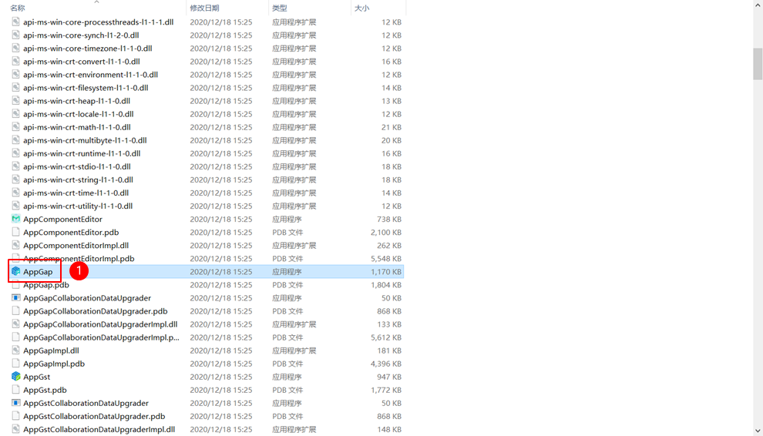The image size is (763, 436).
Task: Click the vertical scrollbar thumb
Action: coord(758,63)
